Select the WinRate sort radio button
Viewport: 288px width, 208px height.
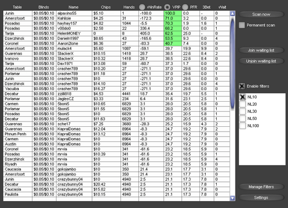(142, 7)
